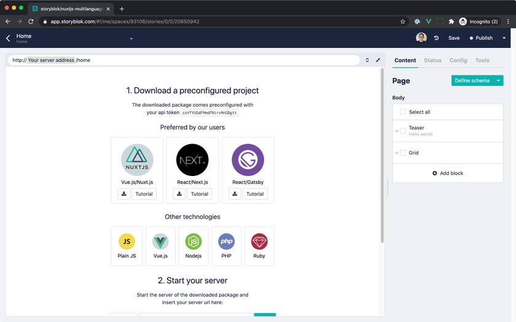The height and width of the screenshot is (322, 516).
Task: Choose the PHP technology
Action: 227,246
